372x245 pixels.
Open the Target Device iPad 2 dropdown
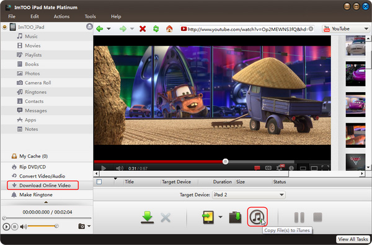249,195
